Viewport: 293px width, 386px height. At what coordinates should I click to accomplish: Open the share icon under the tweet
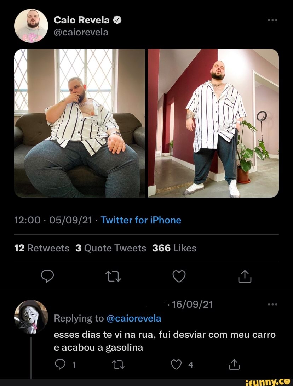point(245,277)
